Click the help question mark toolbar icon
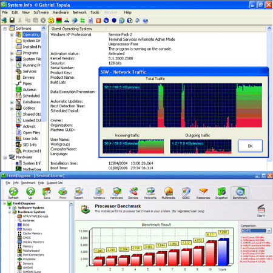This screenshot has width=273, height=273. [x=146, y=20]
